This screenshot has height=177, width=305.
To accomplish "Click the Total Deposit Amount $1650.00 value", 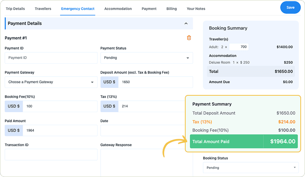I will pos(286,113).
